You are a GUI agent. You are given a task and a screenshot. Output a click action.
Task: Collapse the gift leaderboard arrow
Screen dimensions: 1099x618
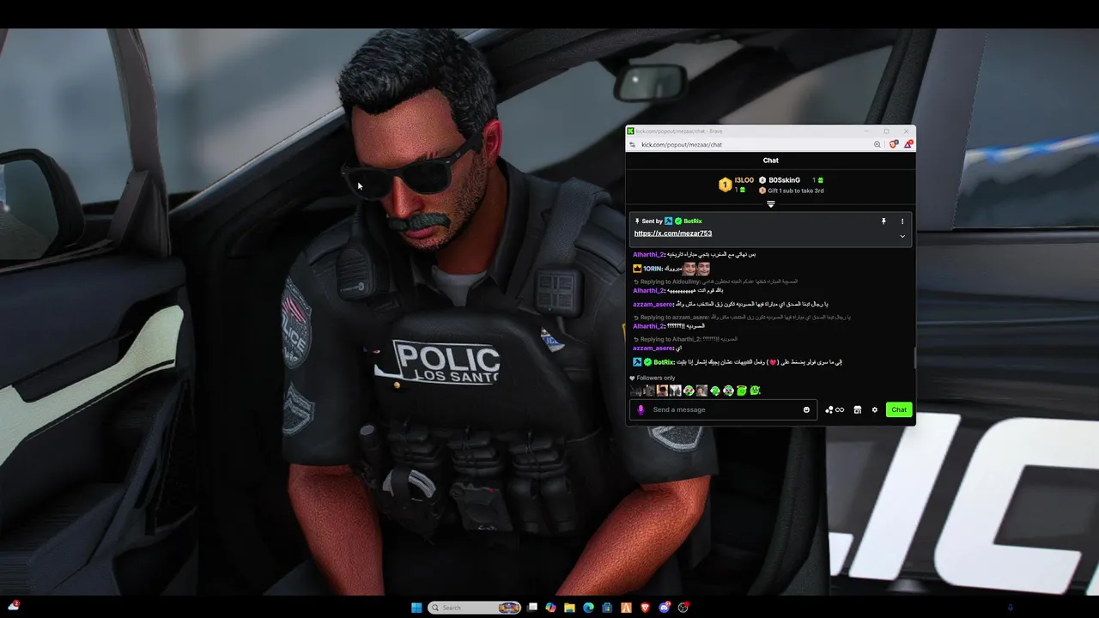pos(771,204)
